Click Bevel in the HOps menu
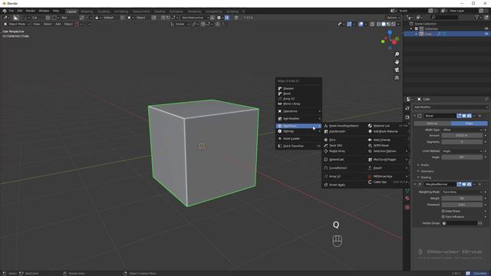Image resolution: width=491 pixels, height=276 pixels. (298, 94)
